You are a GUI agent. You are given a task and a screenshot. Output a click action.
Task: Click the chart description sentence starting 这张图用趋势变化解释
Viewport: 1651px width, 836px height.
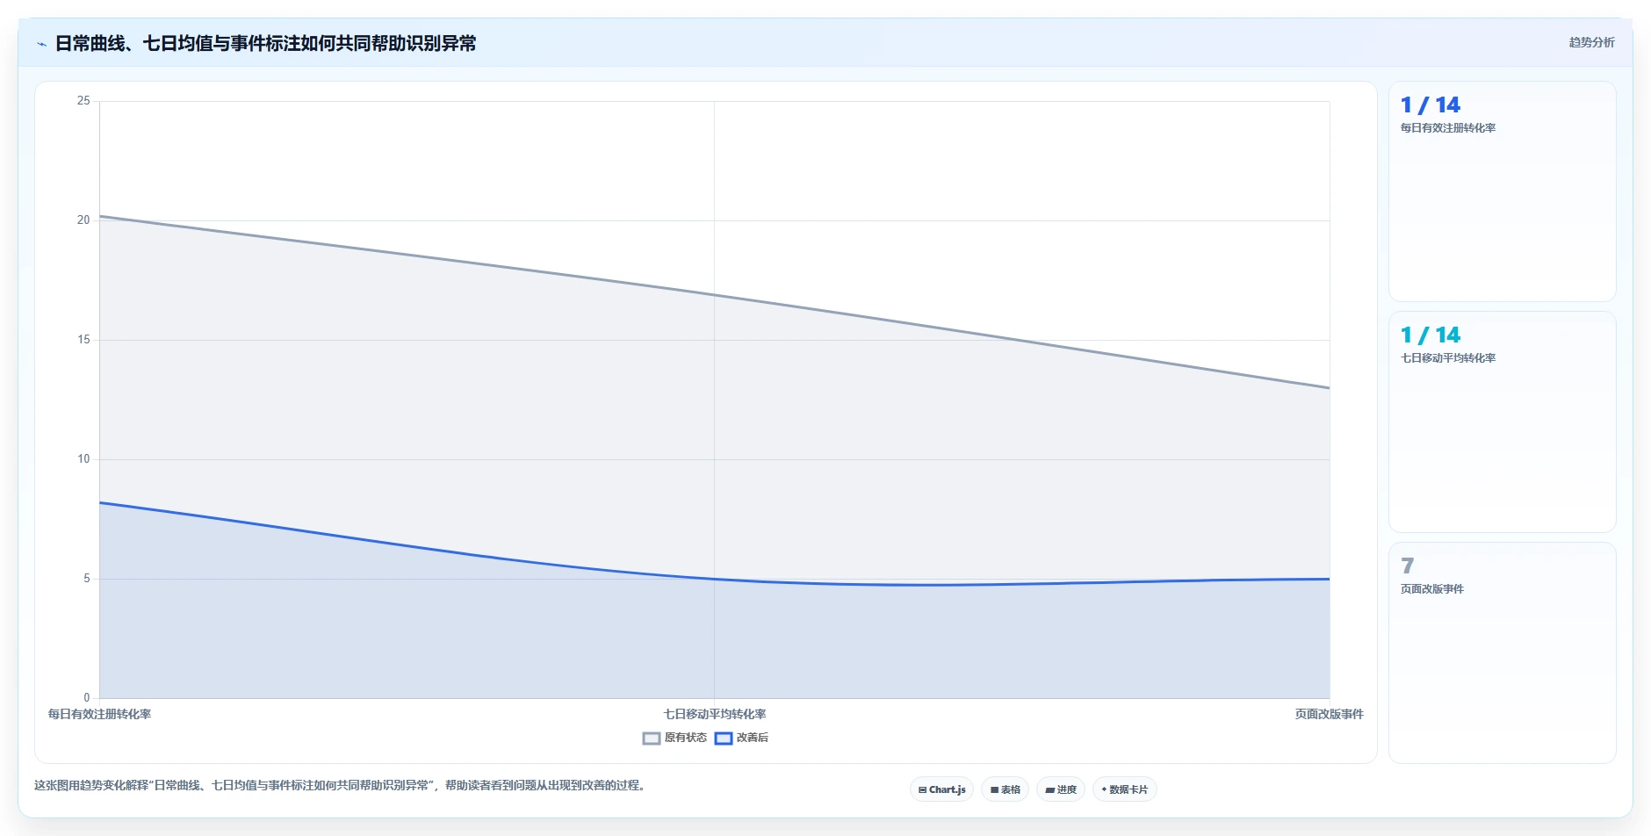(341, 785)
